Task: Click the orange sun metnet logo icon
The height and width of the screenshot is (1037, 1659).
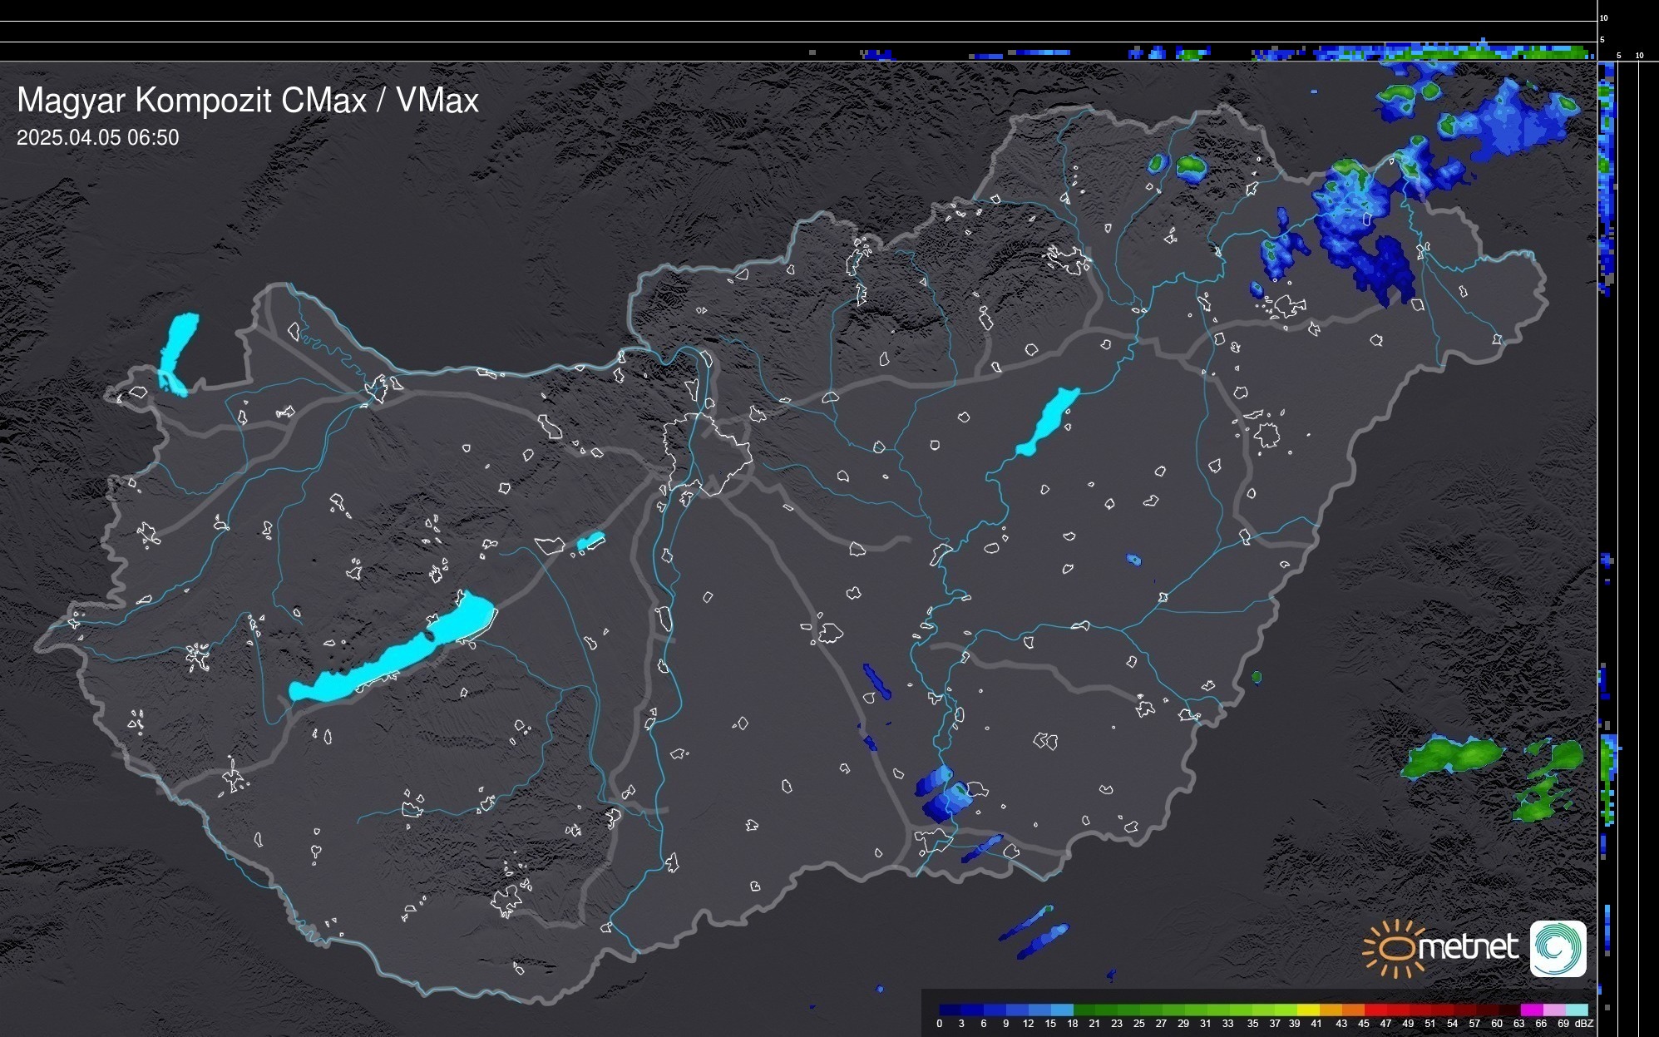Action: (1395, 948)
